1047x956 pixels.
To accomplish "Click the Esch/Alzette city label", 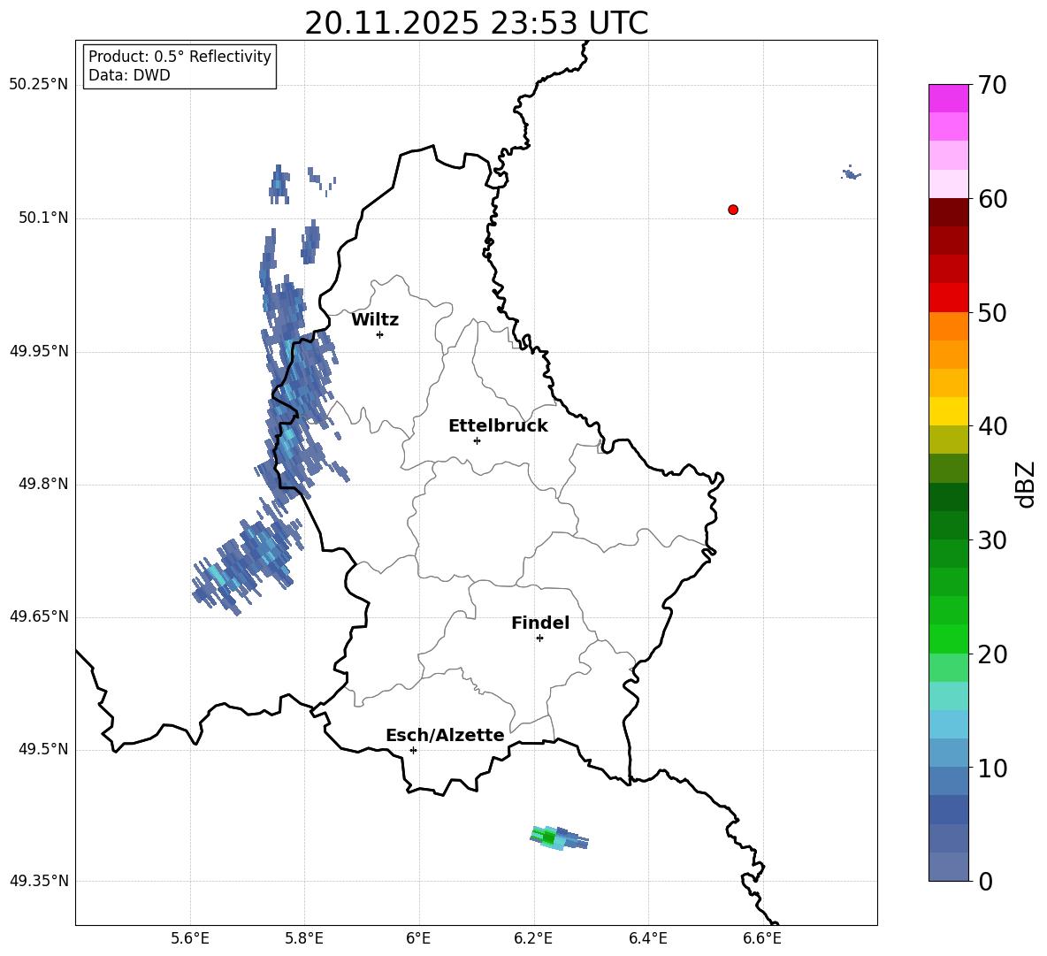I will point(446,735).
